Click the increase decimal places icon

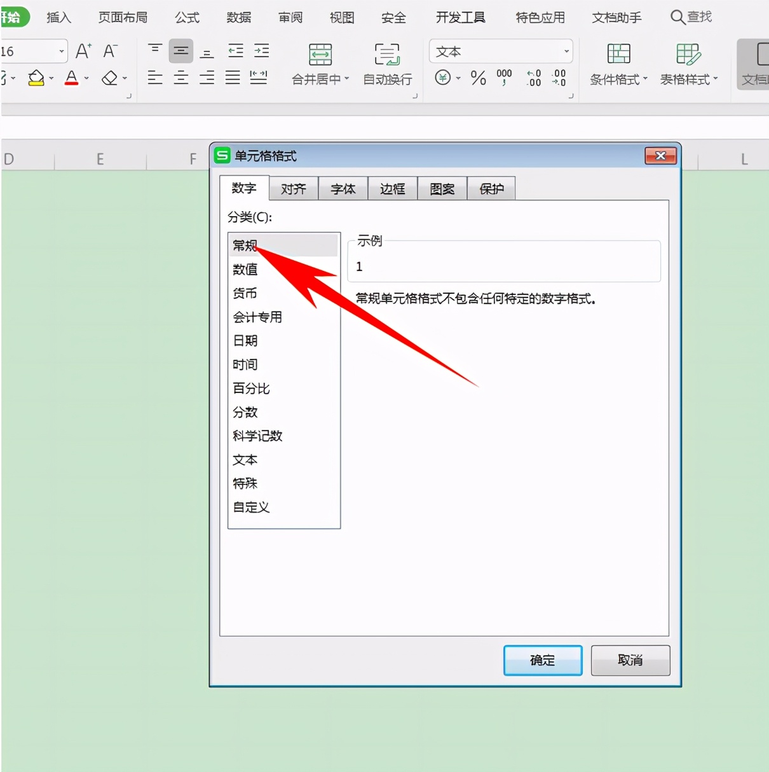pos(533,78)
